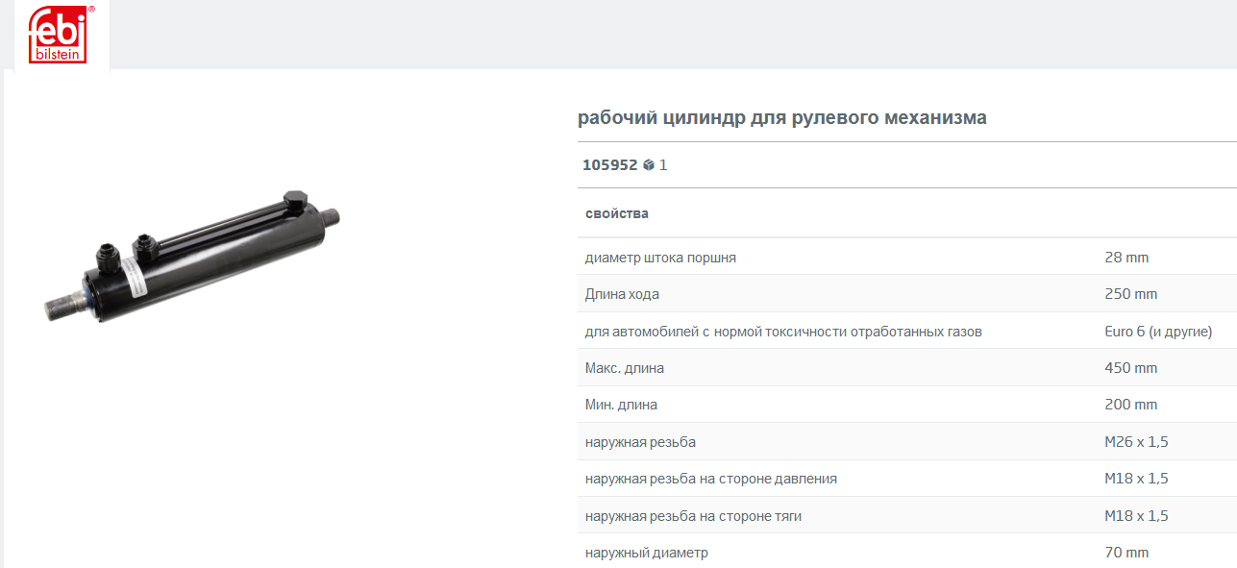The height and width of the screenshot is (568, 1237).
Task: Click the febi bilstein logo
Action: click(x=59, y=34)
